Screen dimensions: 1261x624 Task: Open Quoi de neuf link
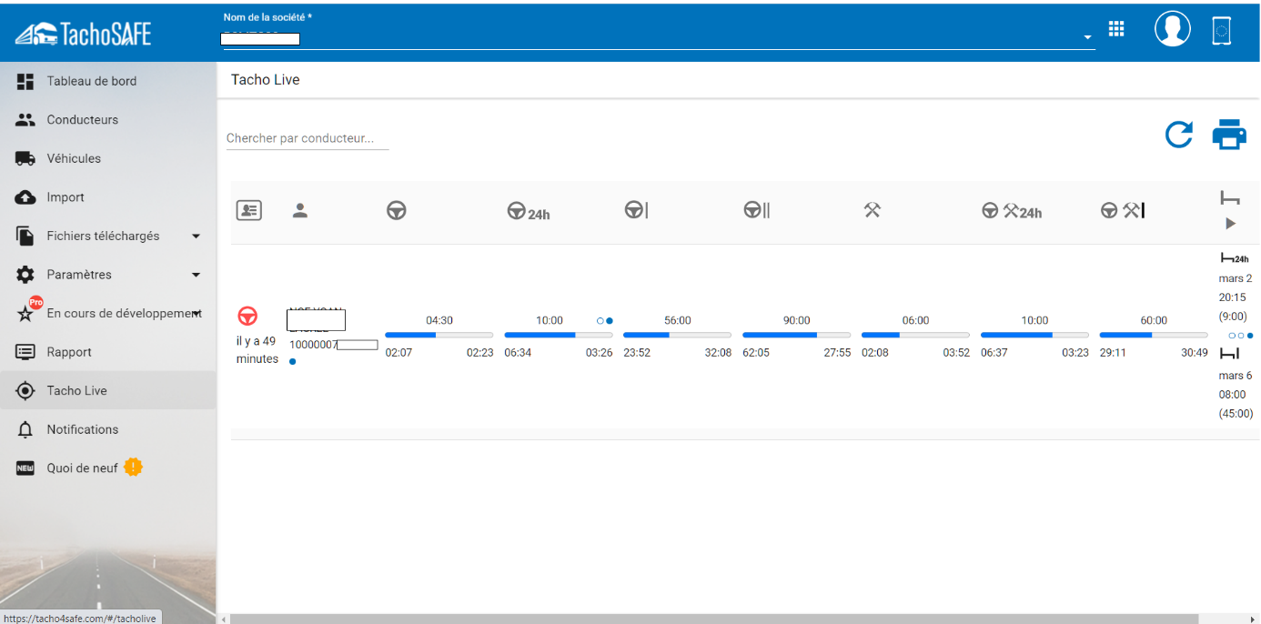click(x=82, y=468)
